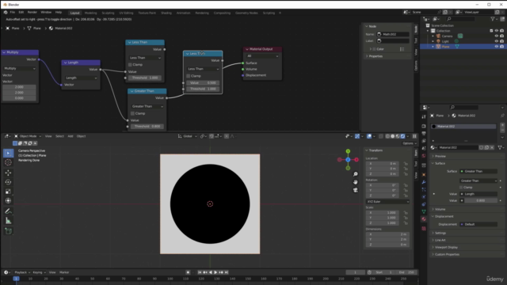Hide the Light object in the viewport
507x285 pixels.
497,41
